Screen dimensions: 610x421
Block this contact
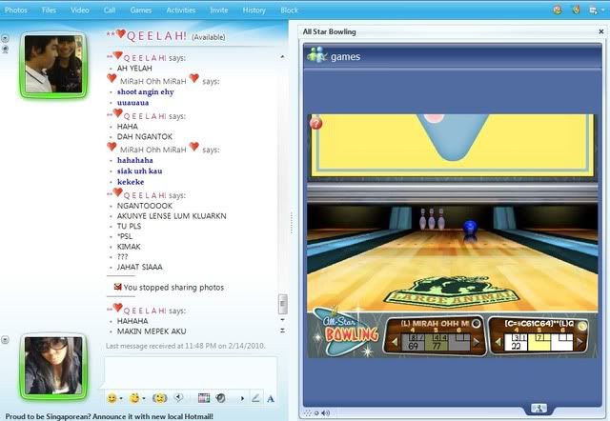289,10
